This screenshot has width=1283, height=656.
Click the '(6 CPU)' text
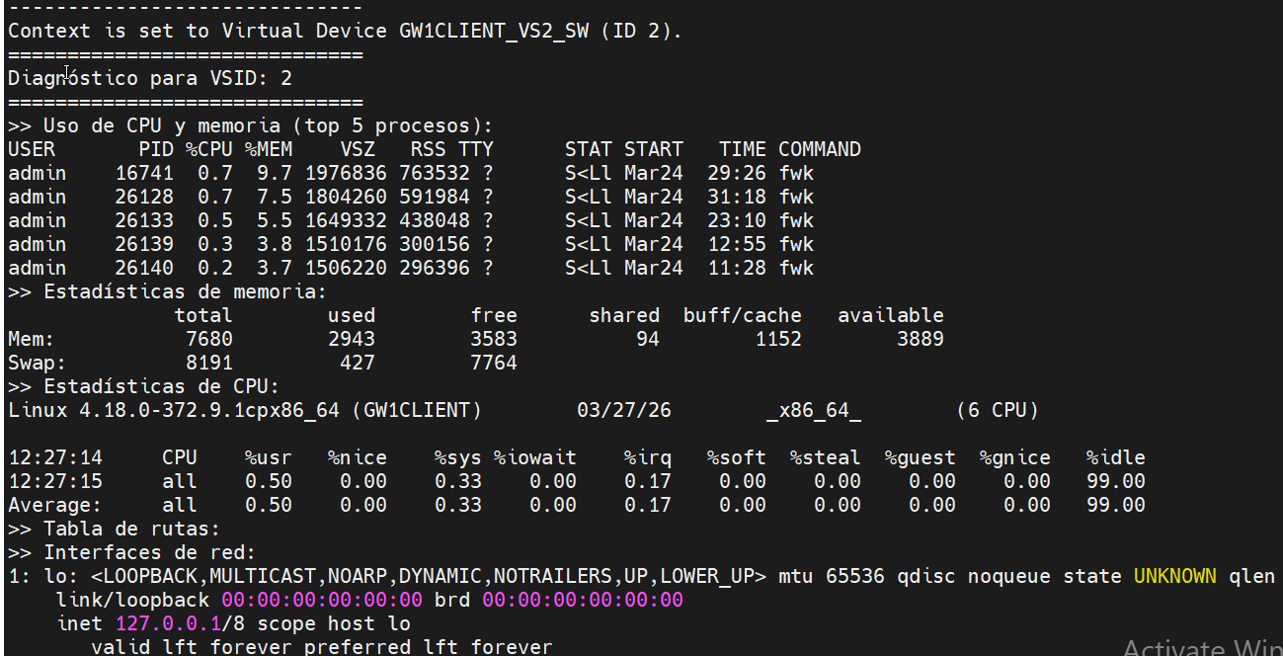click(x=997, y=410)
